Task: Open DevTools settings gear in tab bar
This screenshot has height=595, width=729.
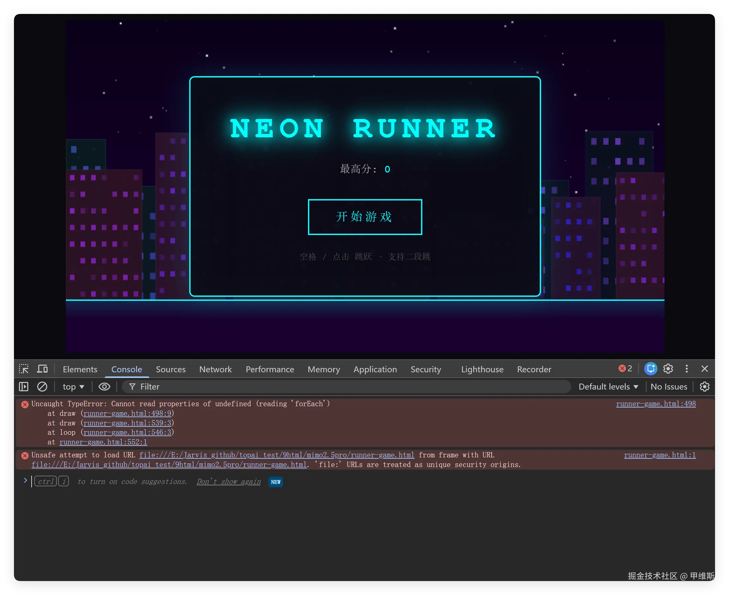Action: (668, 369)
